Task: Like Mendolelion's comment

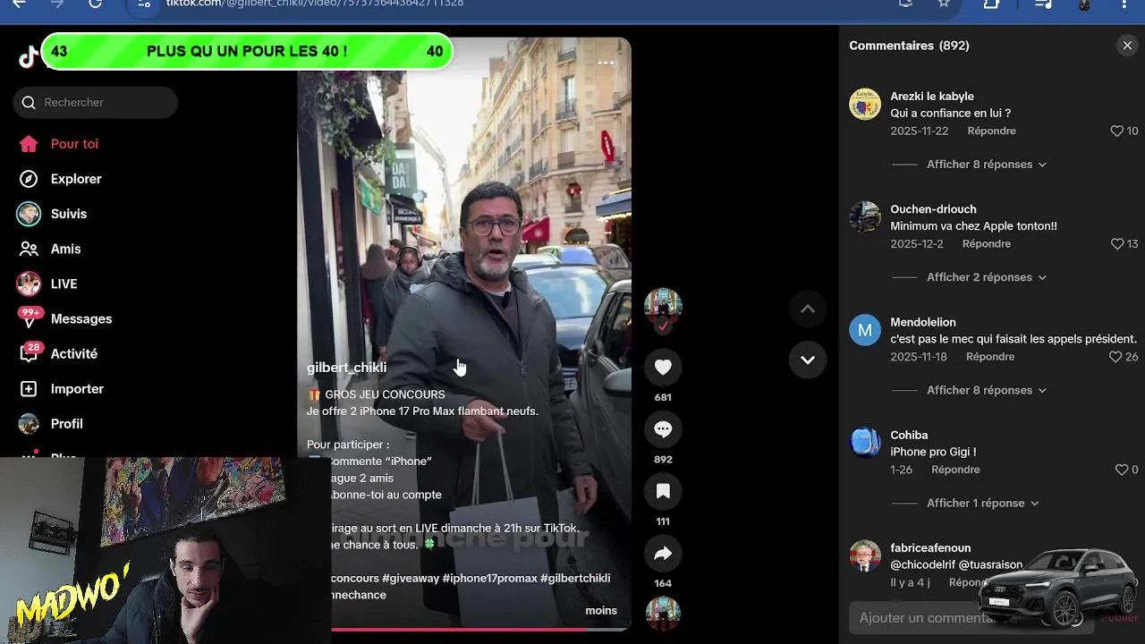Action: coord(1115,356)
